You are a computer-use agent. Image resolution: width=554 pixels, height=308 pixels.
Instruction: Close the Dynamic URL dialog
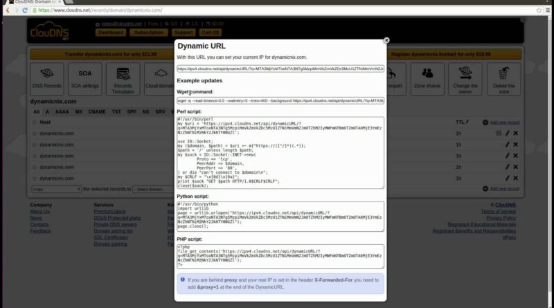pos(386,40)
